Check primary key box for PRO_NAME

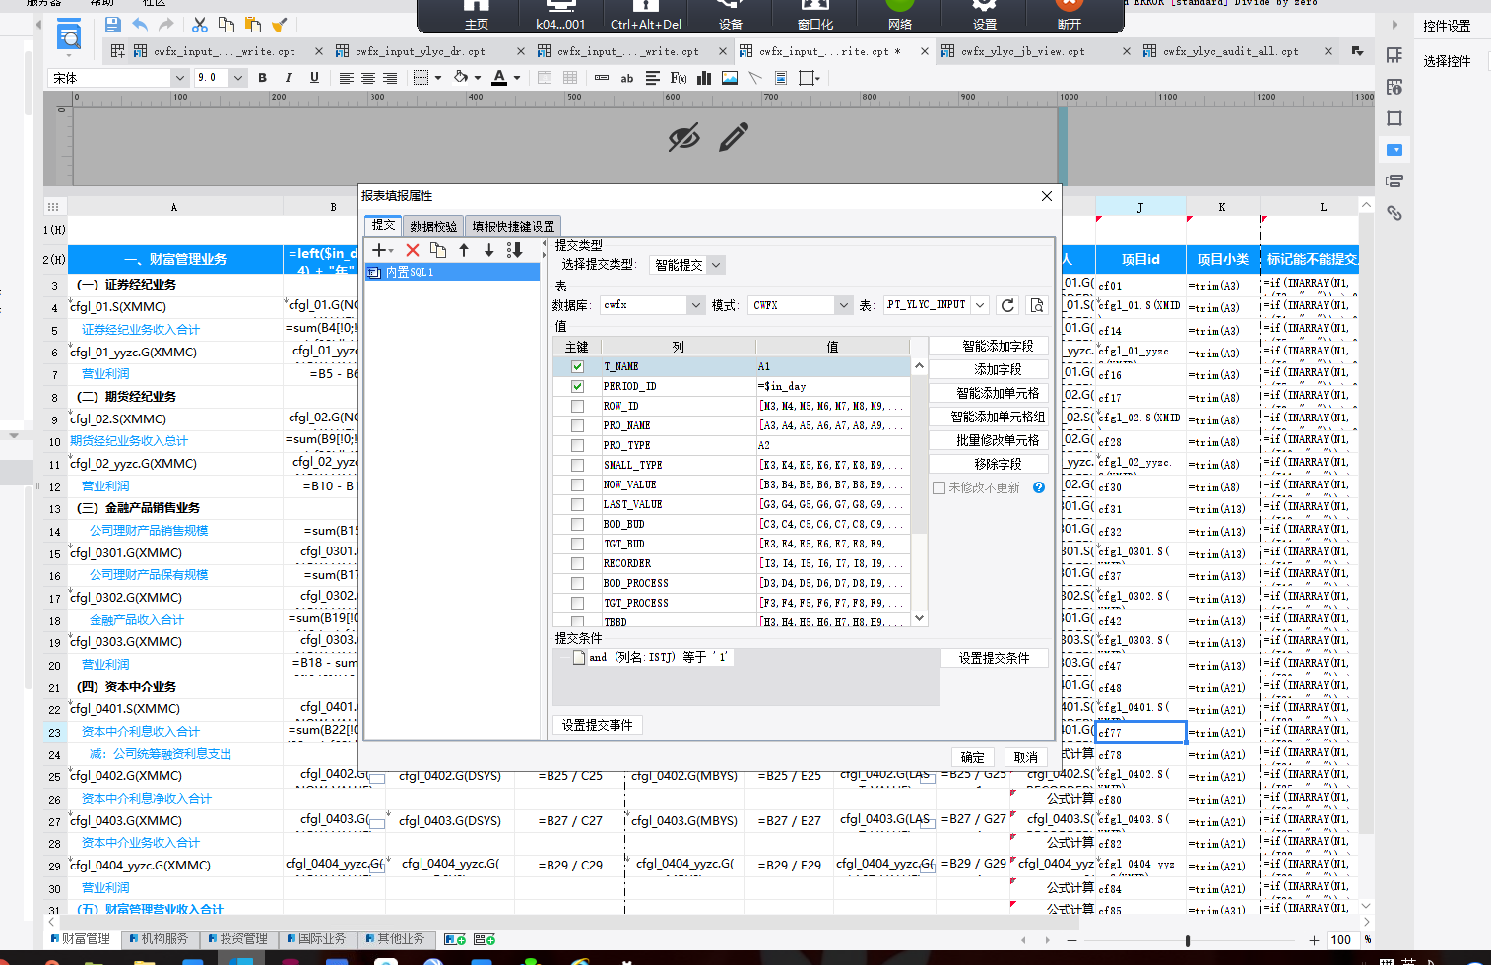[577, 425]
